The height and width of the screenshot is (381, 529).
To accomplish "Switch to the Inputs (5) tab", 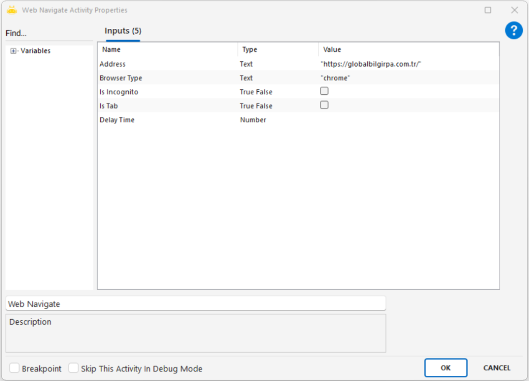I will pyautogui.click(x=123, y=31).
